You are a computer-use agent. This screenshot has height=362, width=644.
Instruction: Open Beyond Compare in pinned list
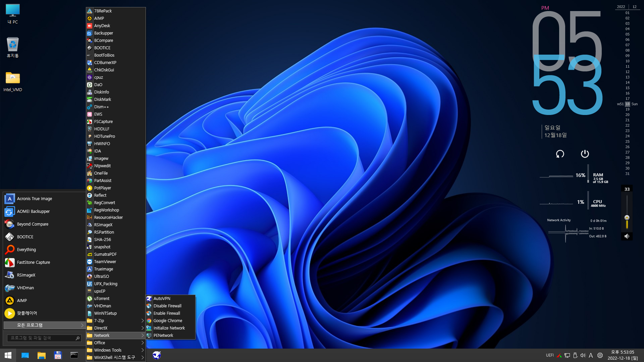(44, 224)
